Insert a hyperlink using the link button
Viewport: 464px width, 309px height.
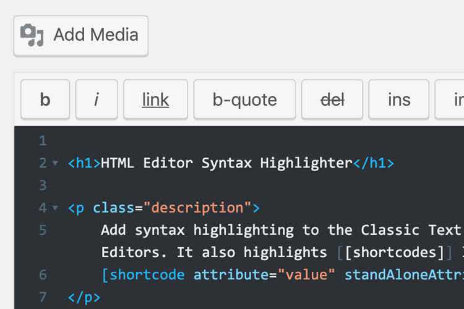pyautogui.click(x=155, y=99)
